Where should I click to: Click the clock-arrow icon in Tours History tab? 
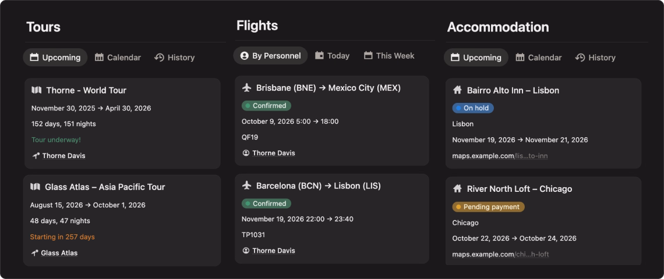click(159, 58)
